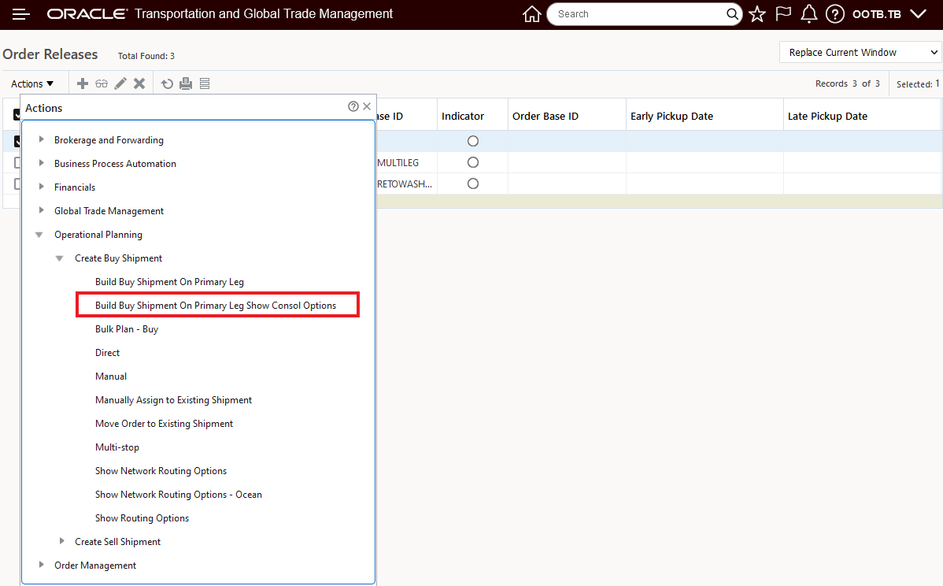This screenshot has width=943, height=586.
Task: Open the Help question mark icon
Action: [x=834, y=14]
